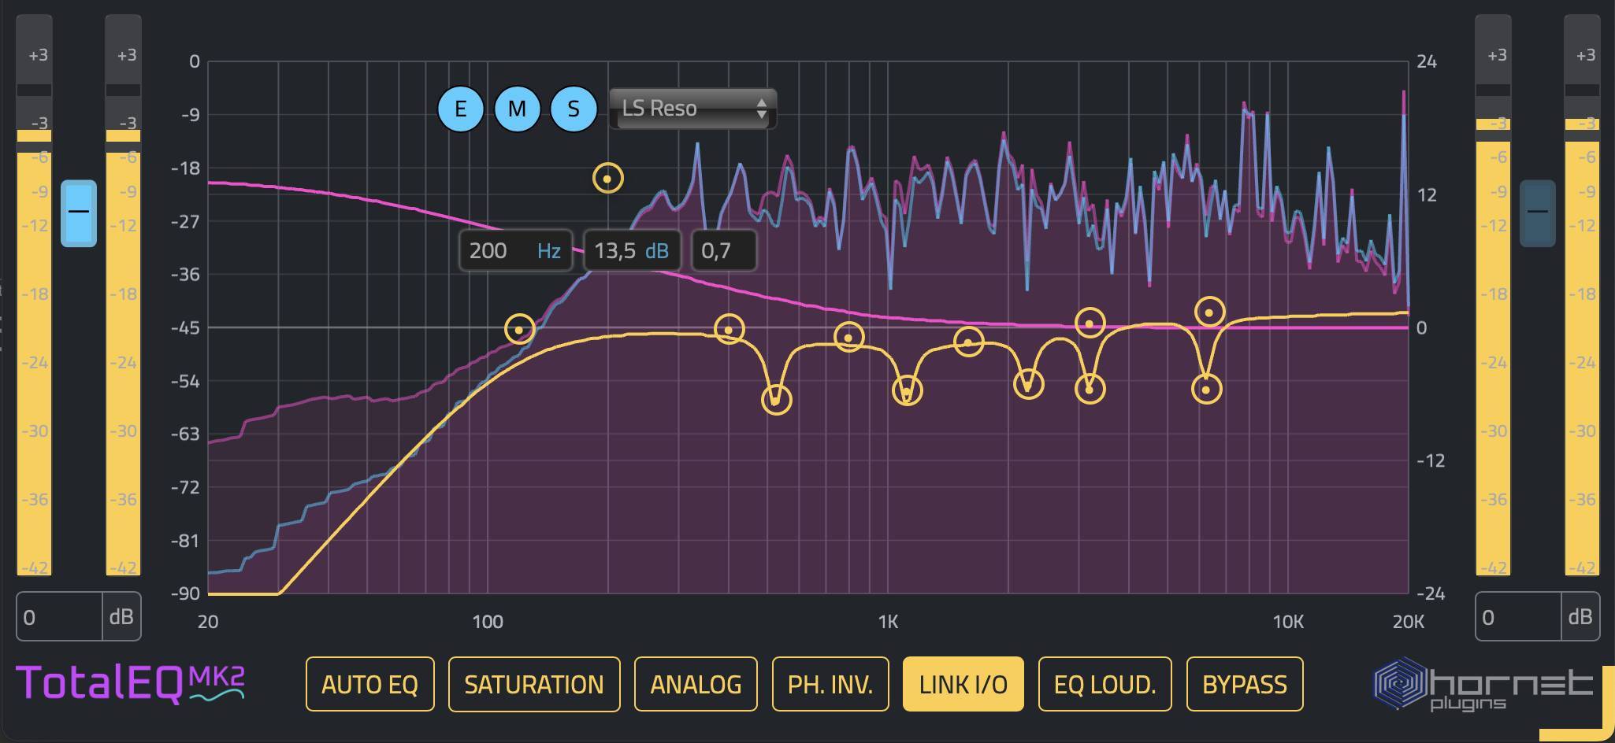Click the HoRNet plugins logo

pos(1483,685)
